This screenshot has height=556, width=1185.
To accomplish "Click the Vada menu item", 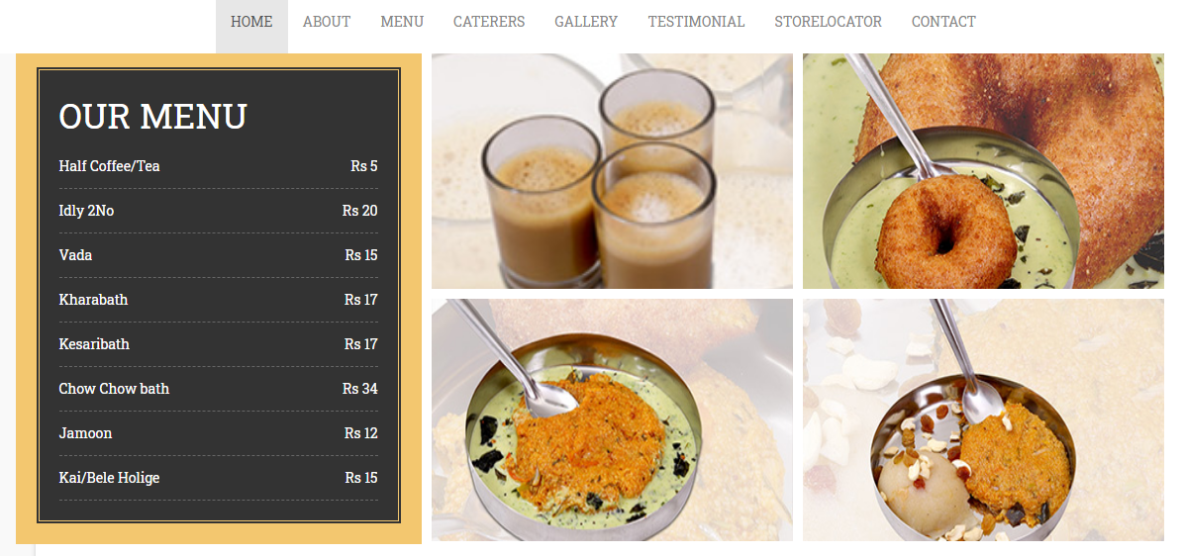I will click(x=219, y=255).
